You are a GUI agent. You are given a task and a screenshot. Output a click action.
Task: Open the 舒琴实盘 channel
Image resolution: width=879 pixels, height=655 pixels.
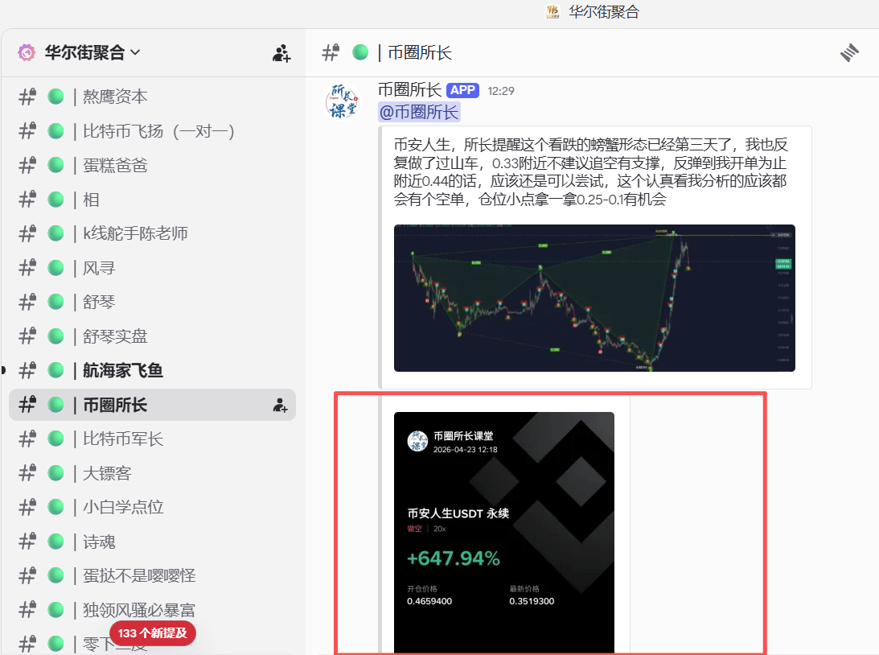[x=153, y=336]
